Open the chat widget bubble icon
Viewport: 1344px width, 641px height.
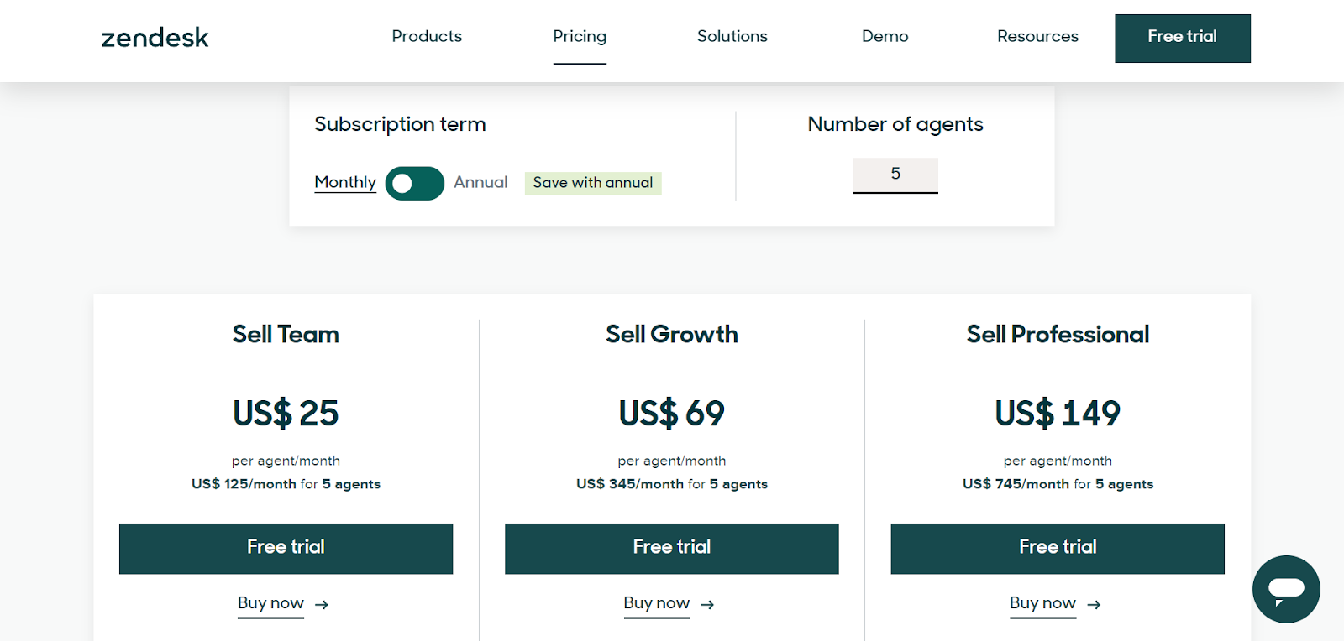(x=1286, y=589)
